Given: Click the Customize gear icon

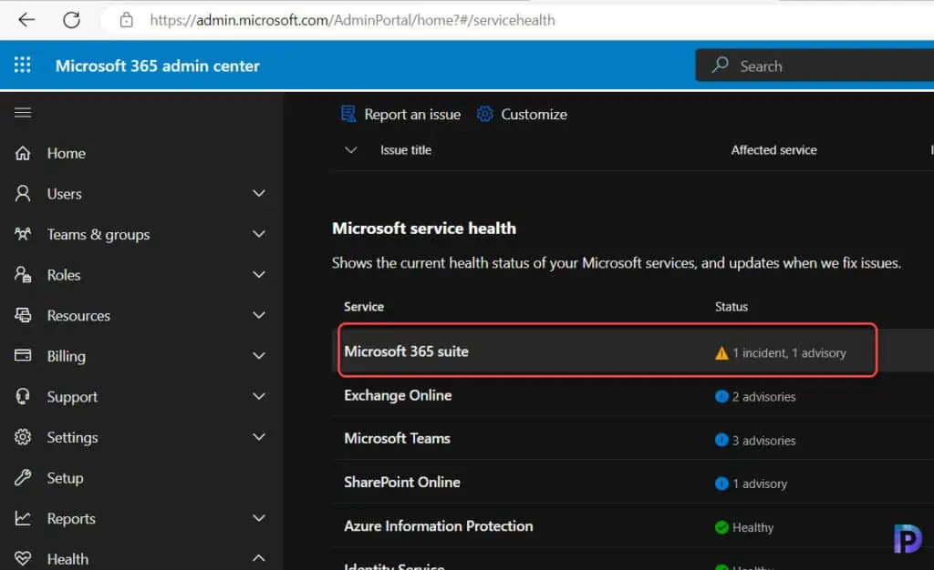Looking at the screenshot, I should click(x=485, y=114).
